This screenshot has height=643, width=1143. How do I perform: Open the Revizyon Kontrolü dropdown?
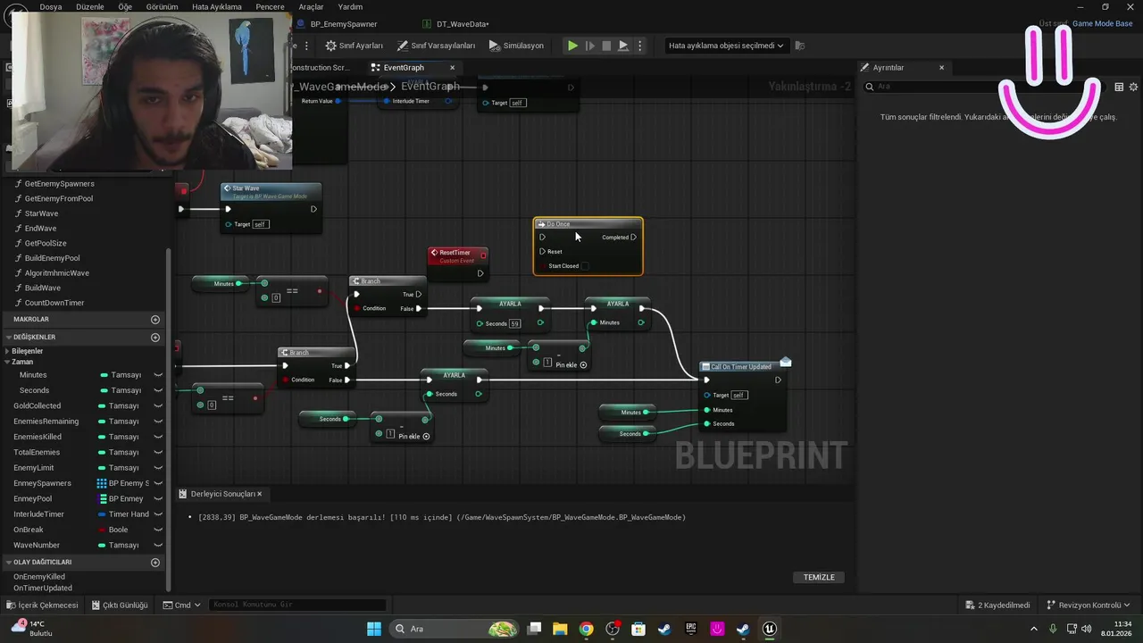point(1089,605)
